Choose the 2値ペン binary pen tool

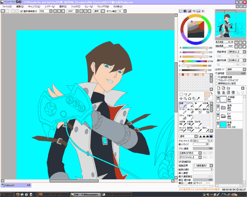pyautogui.click(x=191, y=117)
